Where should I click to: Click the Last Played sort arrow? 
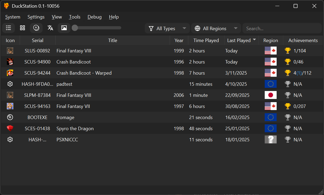tap(254, 40)
